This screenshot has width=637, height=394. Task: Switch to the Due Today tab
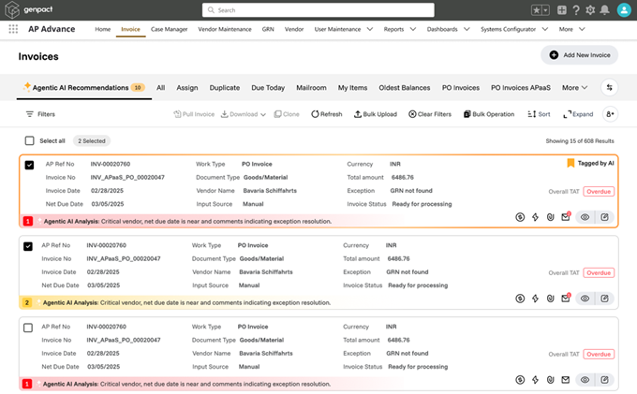pyautogui.click(x=268, y=88)
